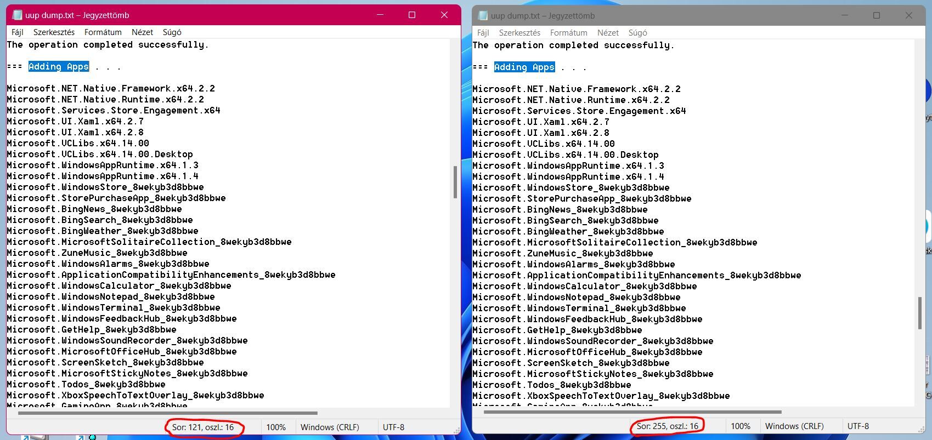Open Súgó menu in right Notepad window
The image size is (932, 440).
637,33
